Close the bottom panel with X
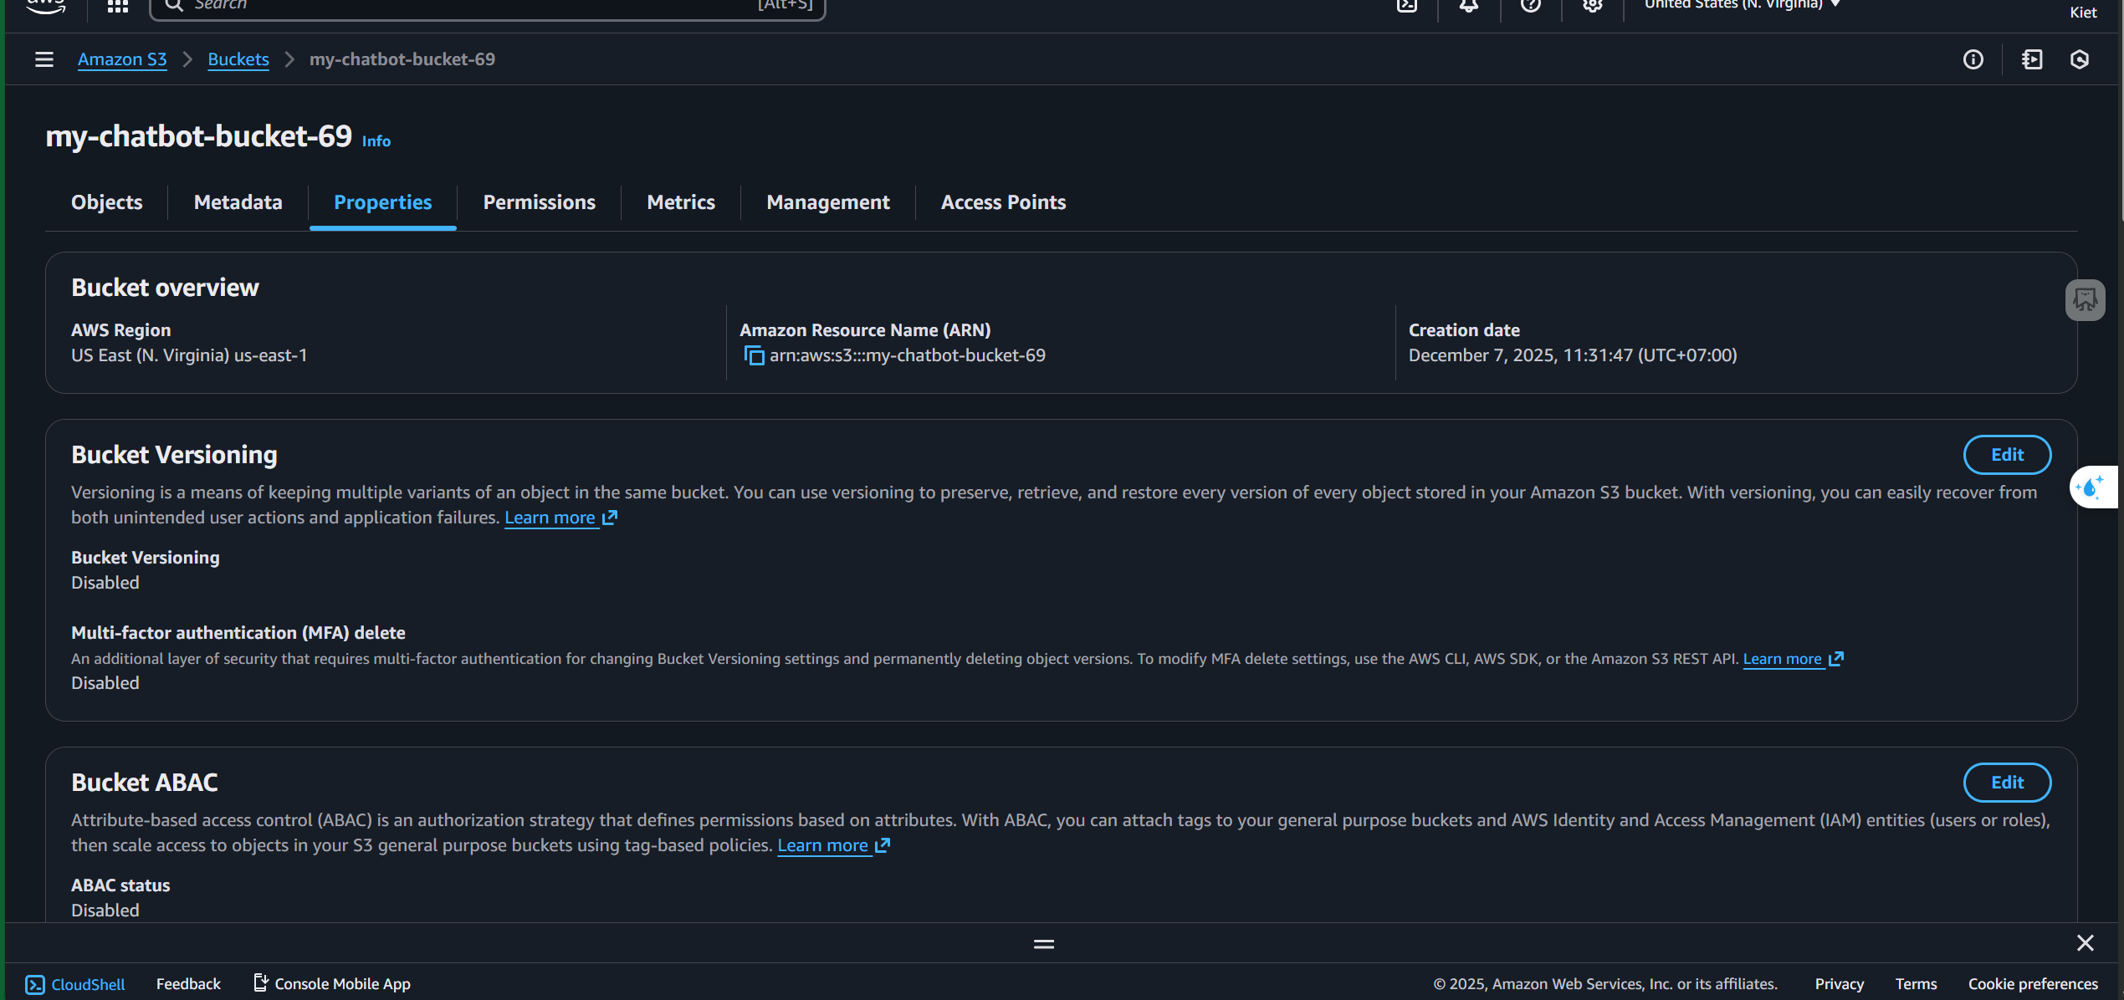The height and width of the screenshot is (1000, 2124). [x=2085, y=943]
